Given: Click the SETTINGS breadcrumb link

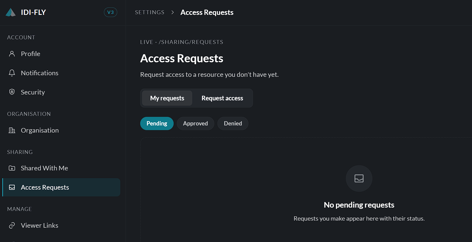Looking at the screenshot, I should pos(150,12).
